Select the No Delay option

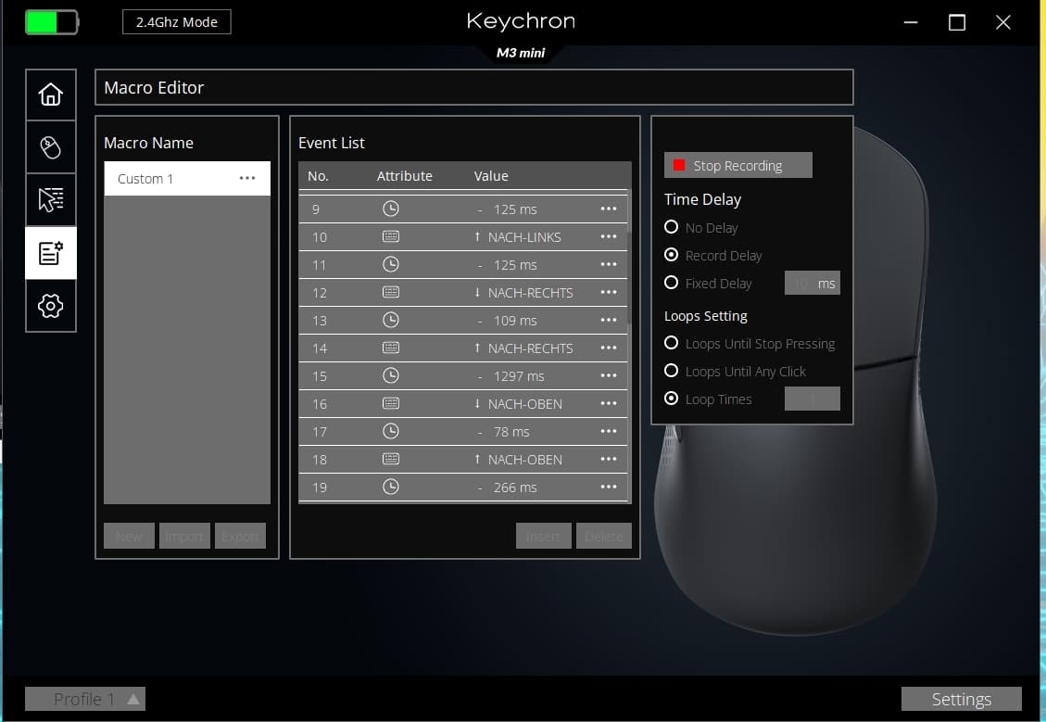click(x=672, y=227)
